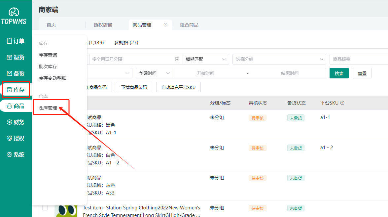This screenshot has width=388, height=217.
Task: Switch to the 多规格 (27) tab
Action: 126,43
